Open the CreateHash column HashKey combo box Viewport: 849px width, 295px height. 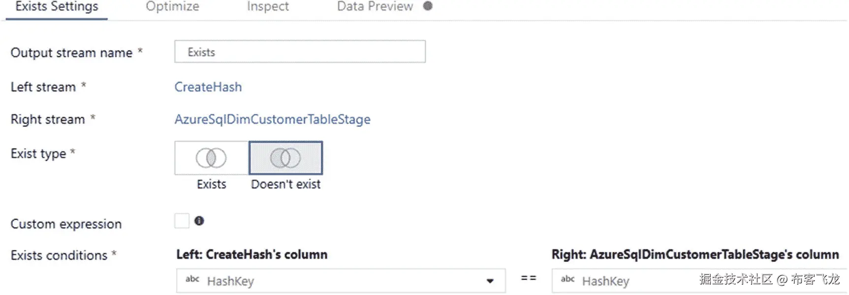pos(341,281)
